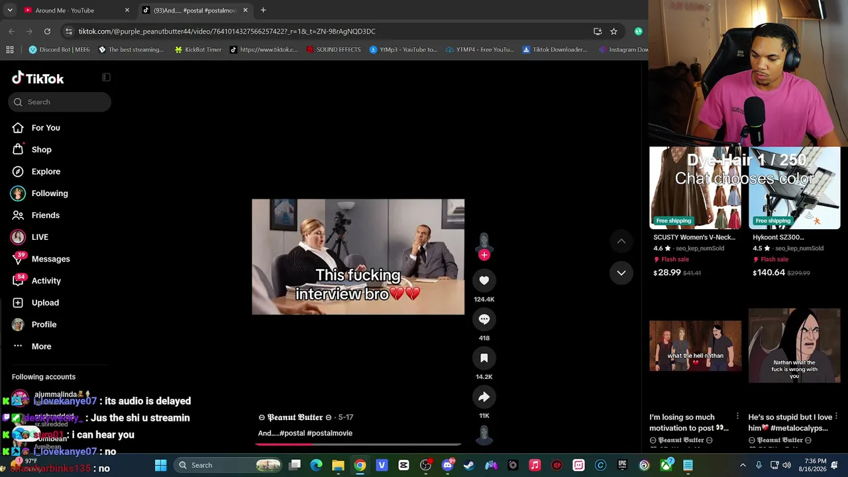Screen dimensions: 848x477
Task: Open more options on first recommended video
Action: 737,417
